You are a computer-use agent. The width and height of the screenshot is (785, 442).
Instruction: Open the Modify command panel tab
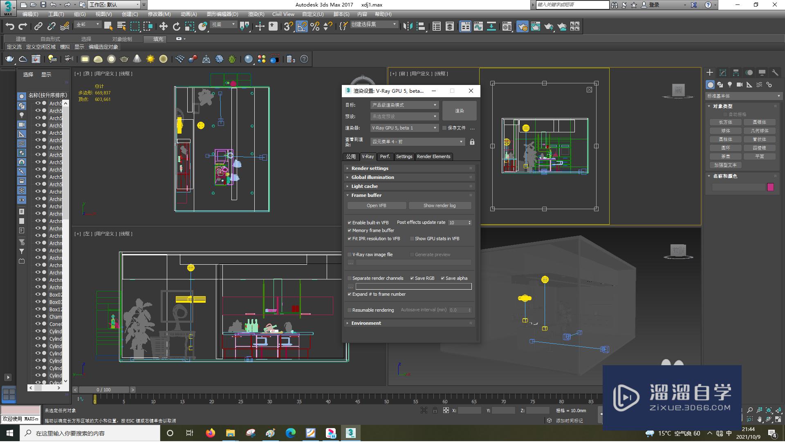coord(723,72)
